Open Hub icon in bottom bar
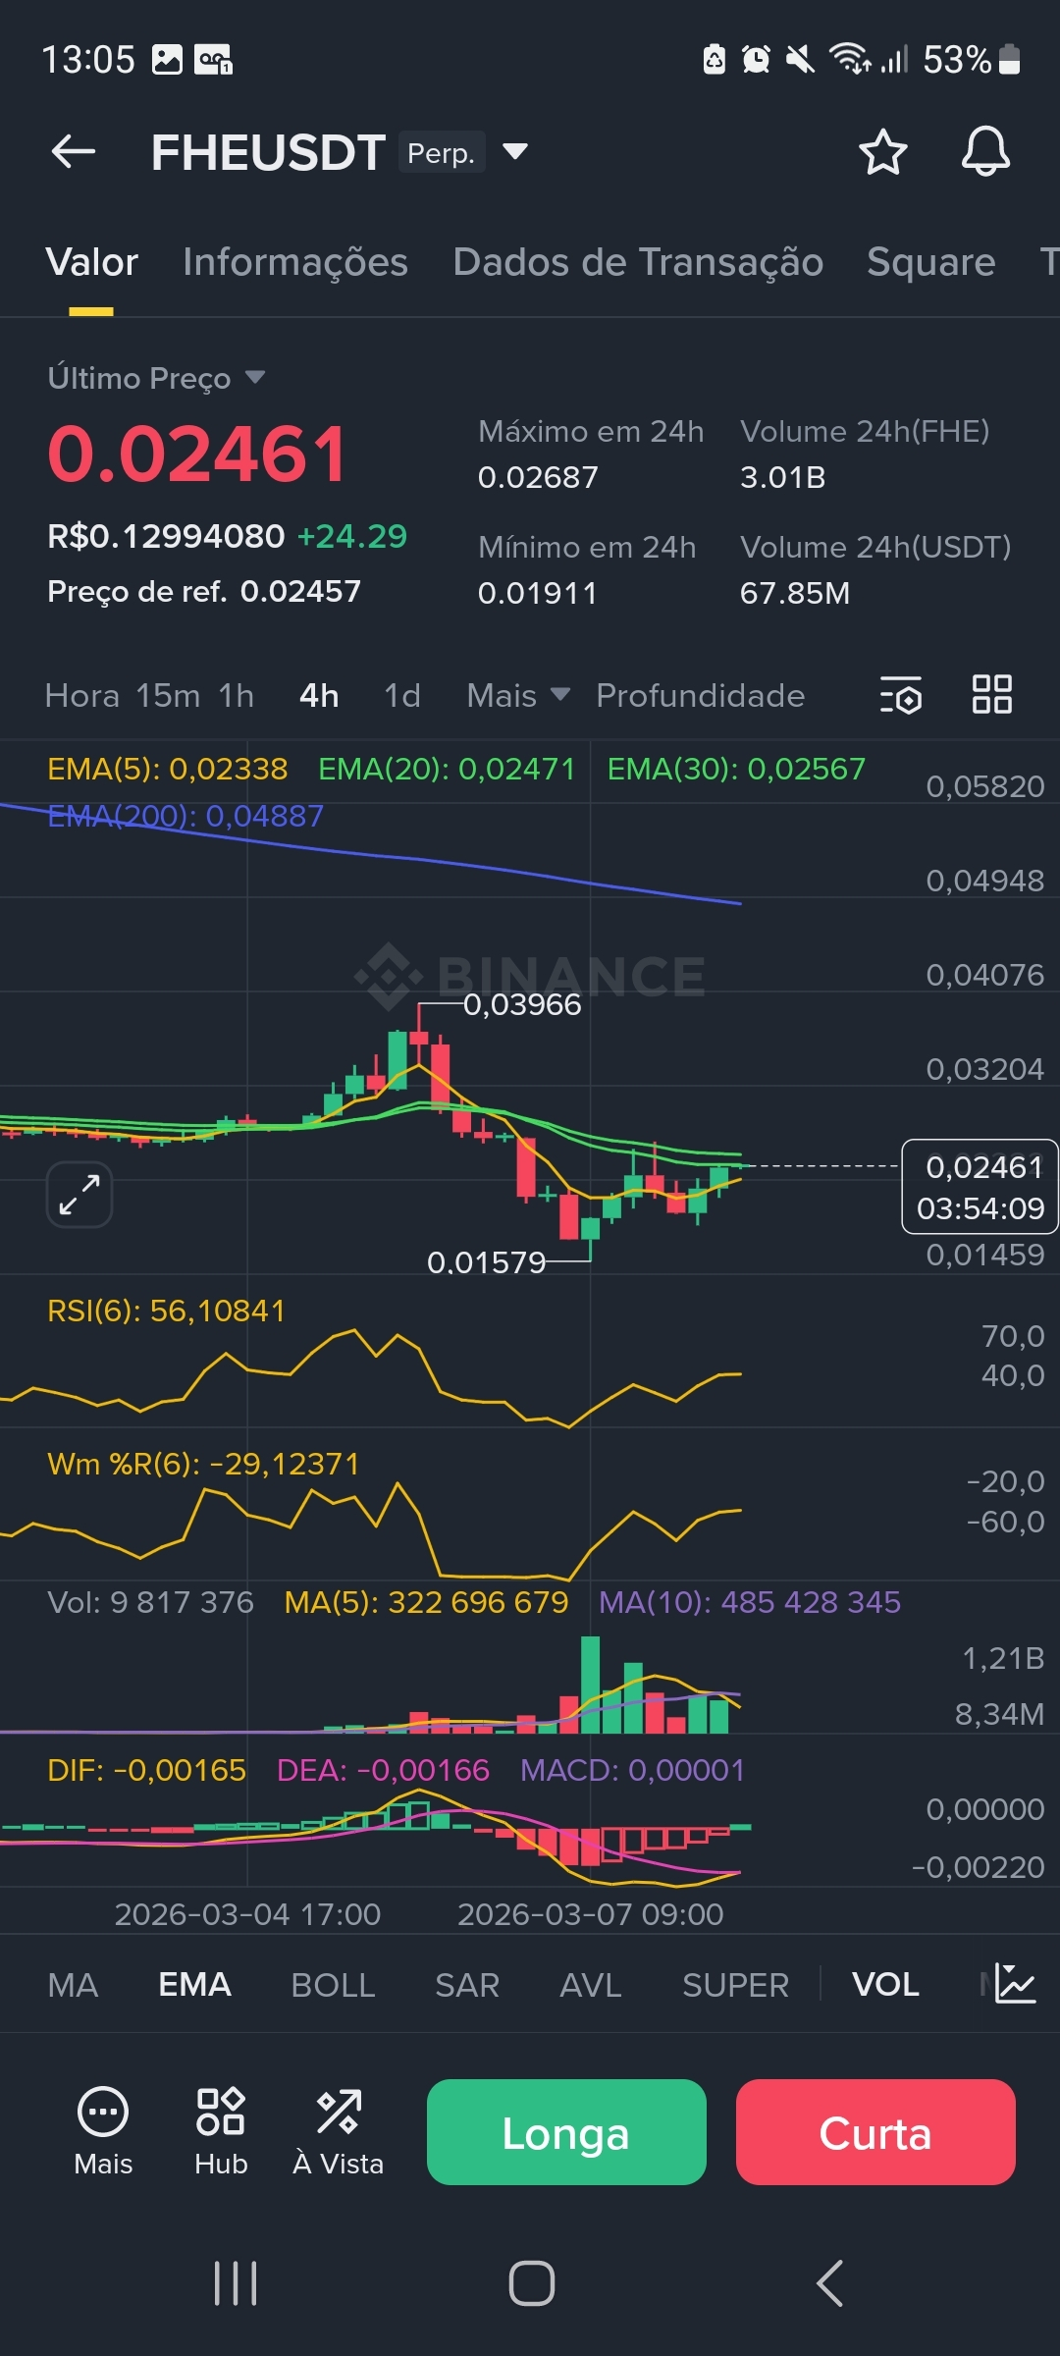 coord(221,2131)
